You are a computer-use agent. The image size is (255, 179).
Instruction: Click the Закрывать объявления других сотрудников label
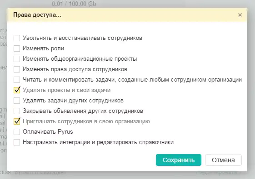tap(83, 111)
